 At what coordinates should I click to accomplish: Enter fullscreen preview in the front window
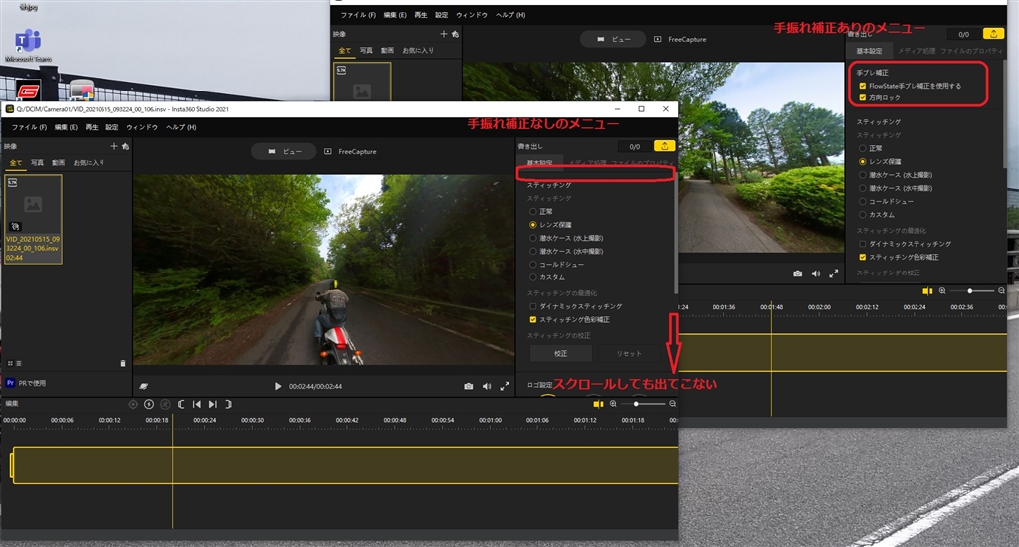coord(505,386)
